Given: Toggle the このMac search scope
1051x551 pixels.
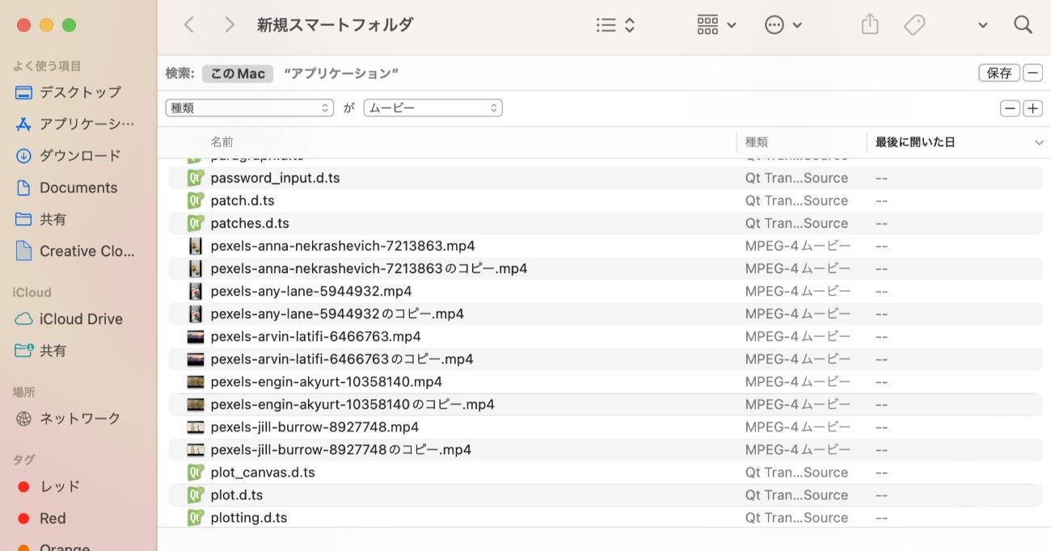Looking at the screenshot, I should point(237,73).
